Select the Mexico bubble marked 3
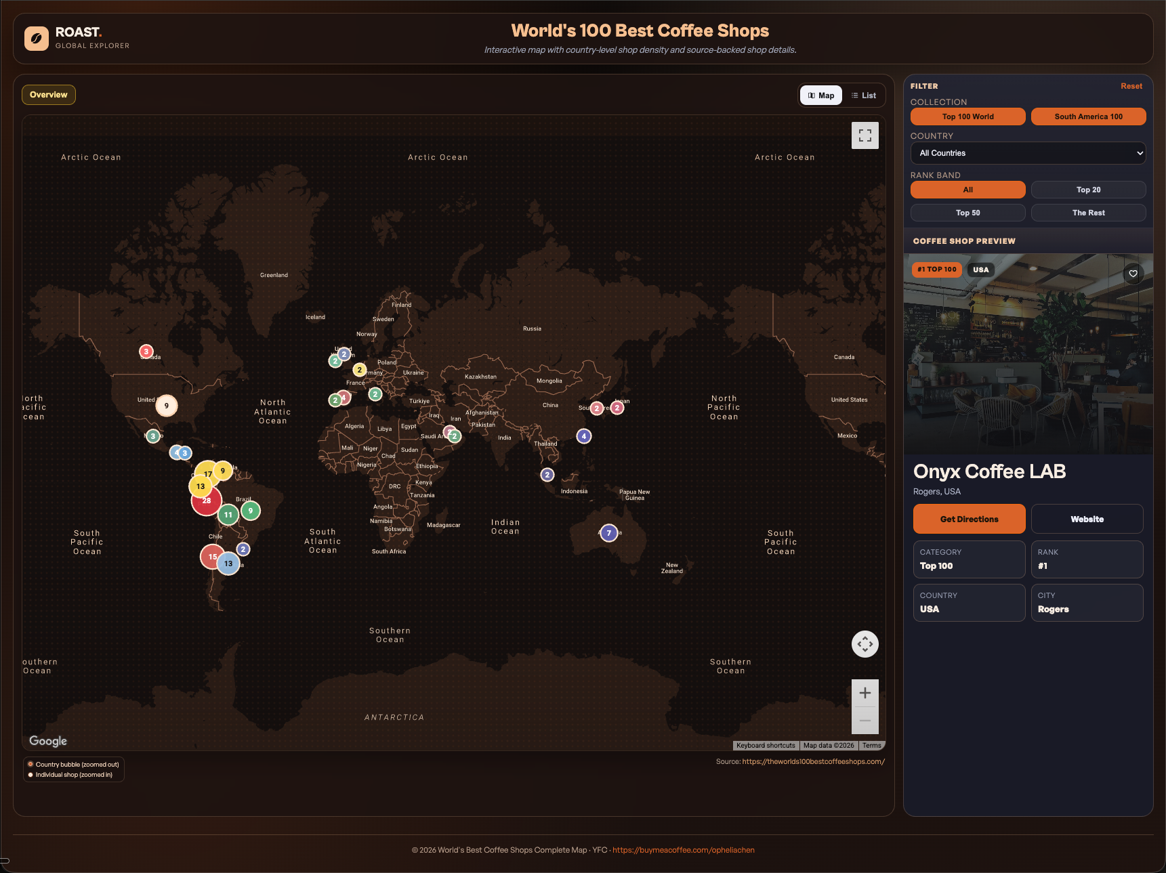The height and width of the screenshot is (873, 1166). pos(153,436)
